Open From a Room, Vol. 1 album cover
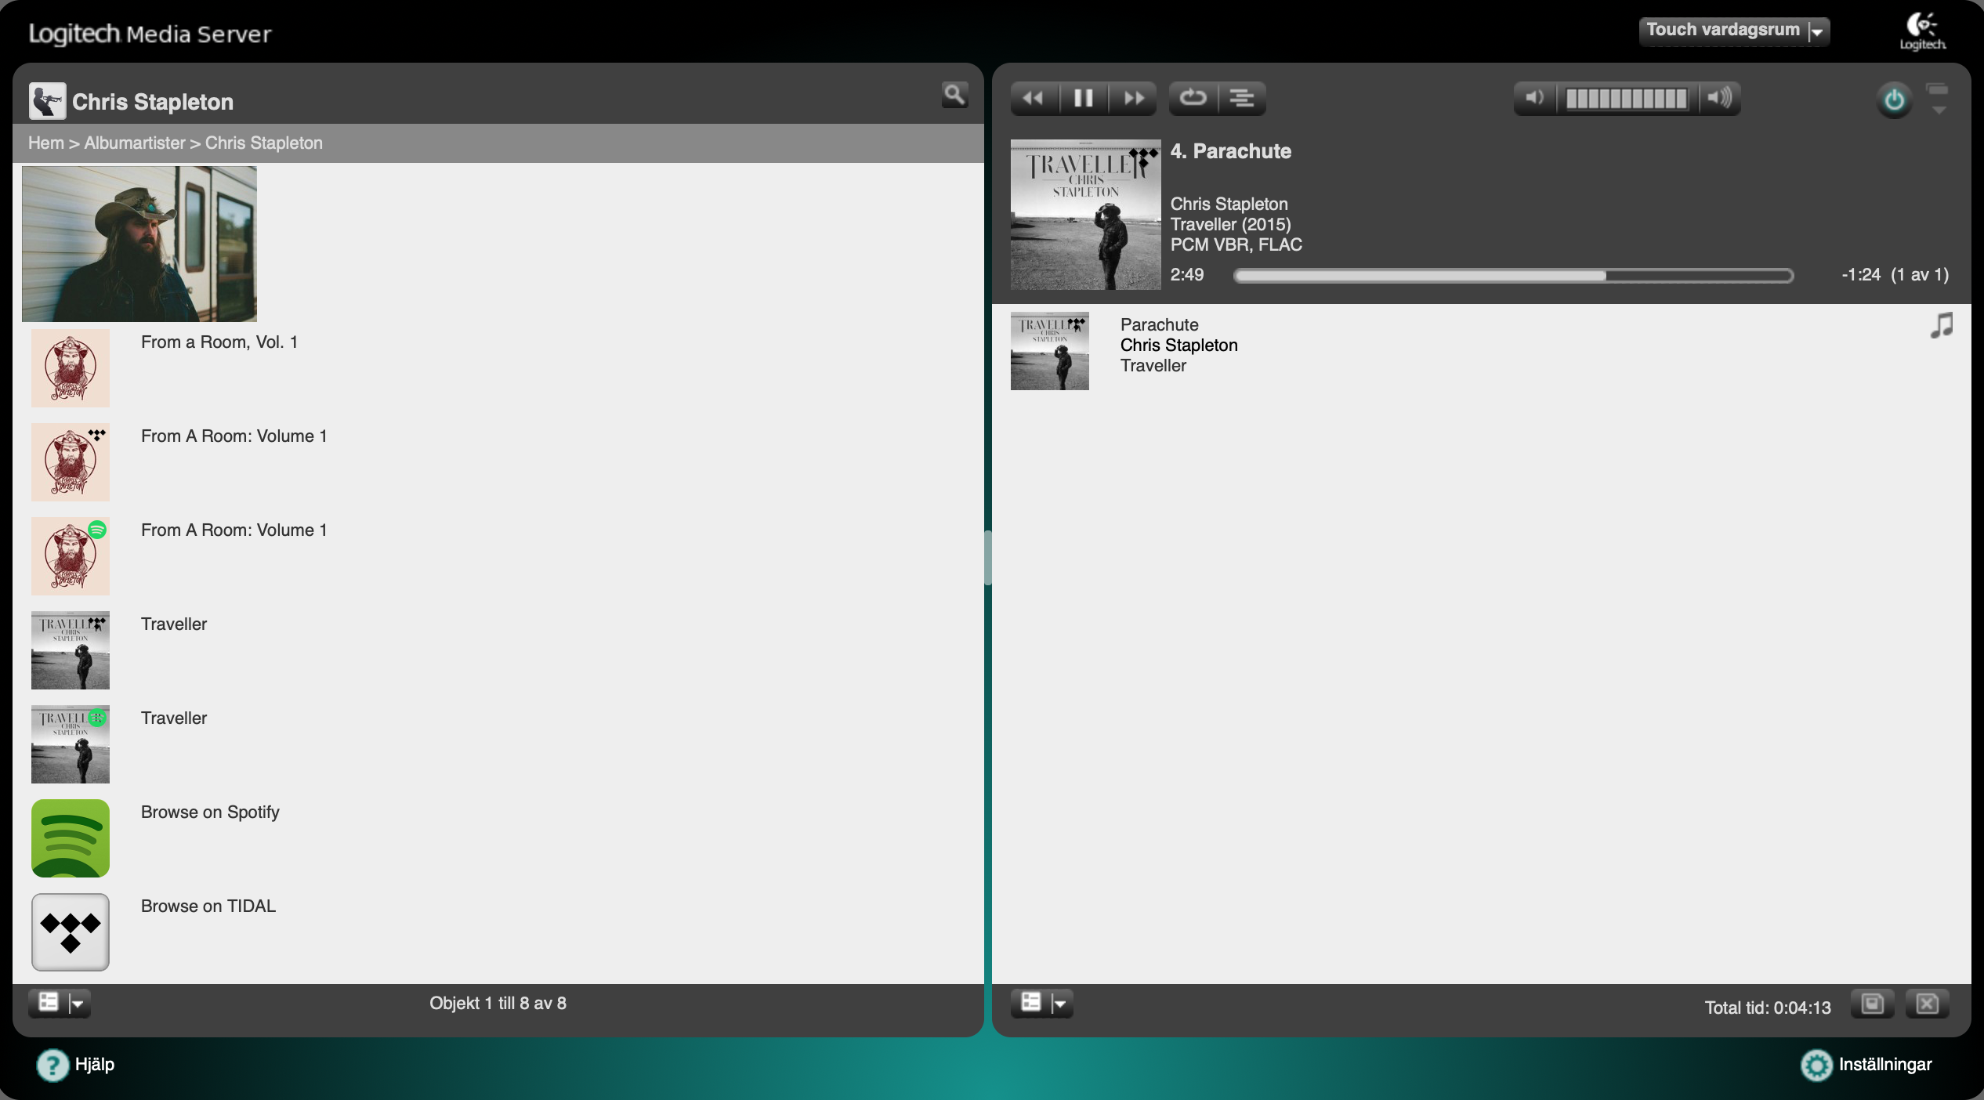This screenshot has height=1100, width=1984. click(71, 368)
